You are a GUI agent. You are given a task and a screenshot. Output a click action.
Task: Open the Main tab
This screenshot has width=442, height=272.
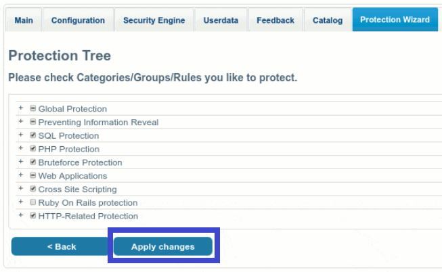coord(24,20)
